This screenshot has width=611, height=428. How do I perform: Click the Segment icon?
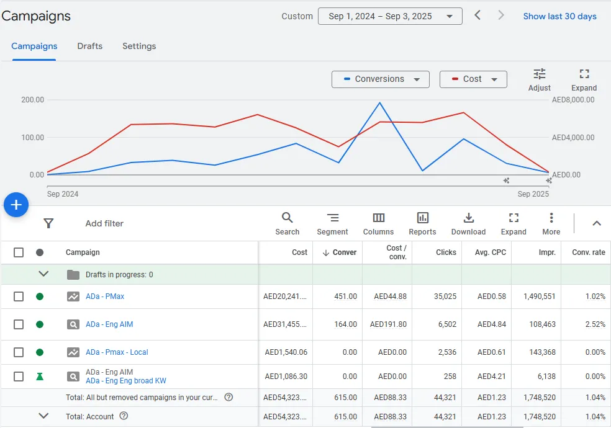332,223
